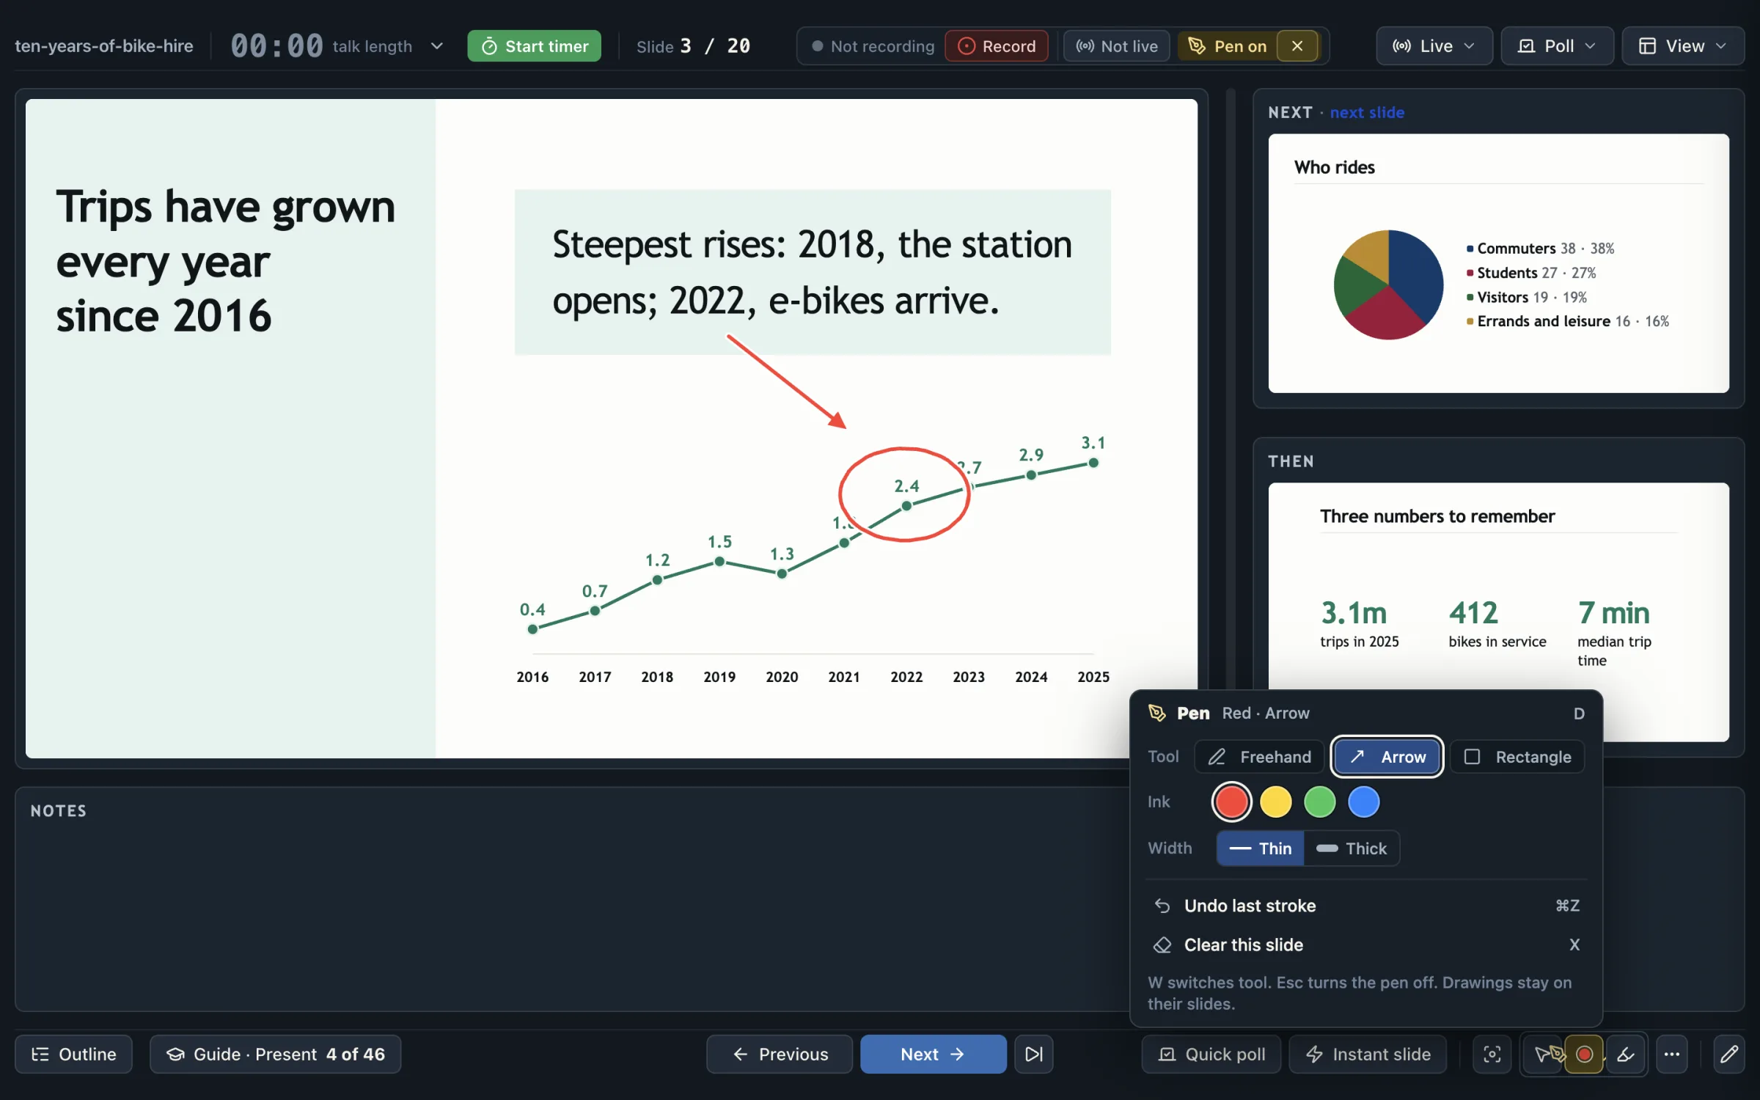Click in the Notes area
Screen dimensions: 1760x1100
(x=572, y=899)
